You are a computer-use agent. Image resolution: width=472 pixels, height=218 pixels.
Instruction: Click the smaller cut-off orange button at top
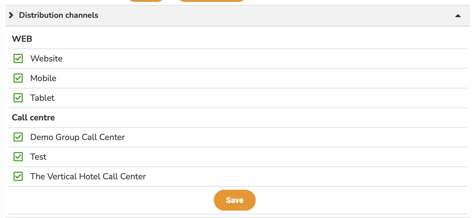(146, 1)
